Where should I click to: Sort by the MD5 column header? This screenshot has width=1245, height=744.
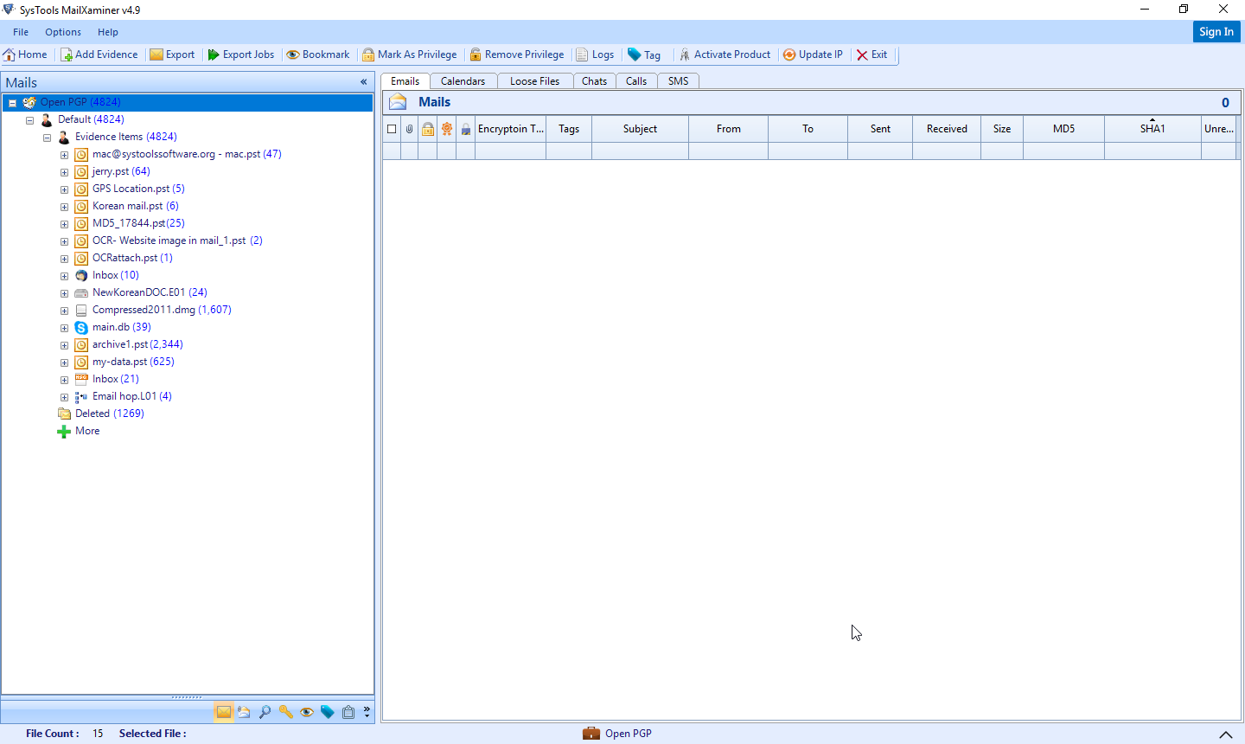coord(1064,129)
